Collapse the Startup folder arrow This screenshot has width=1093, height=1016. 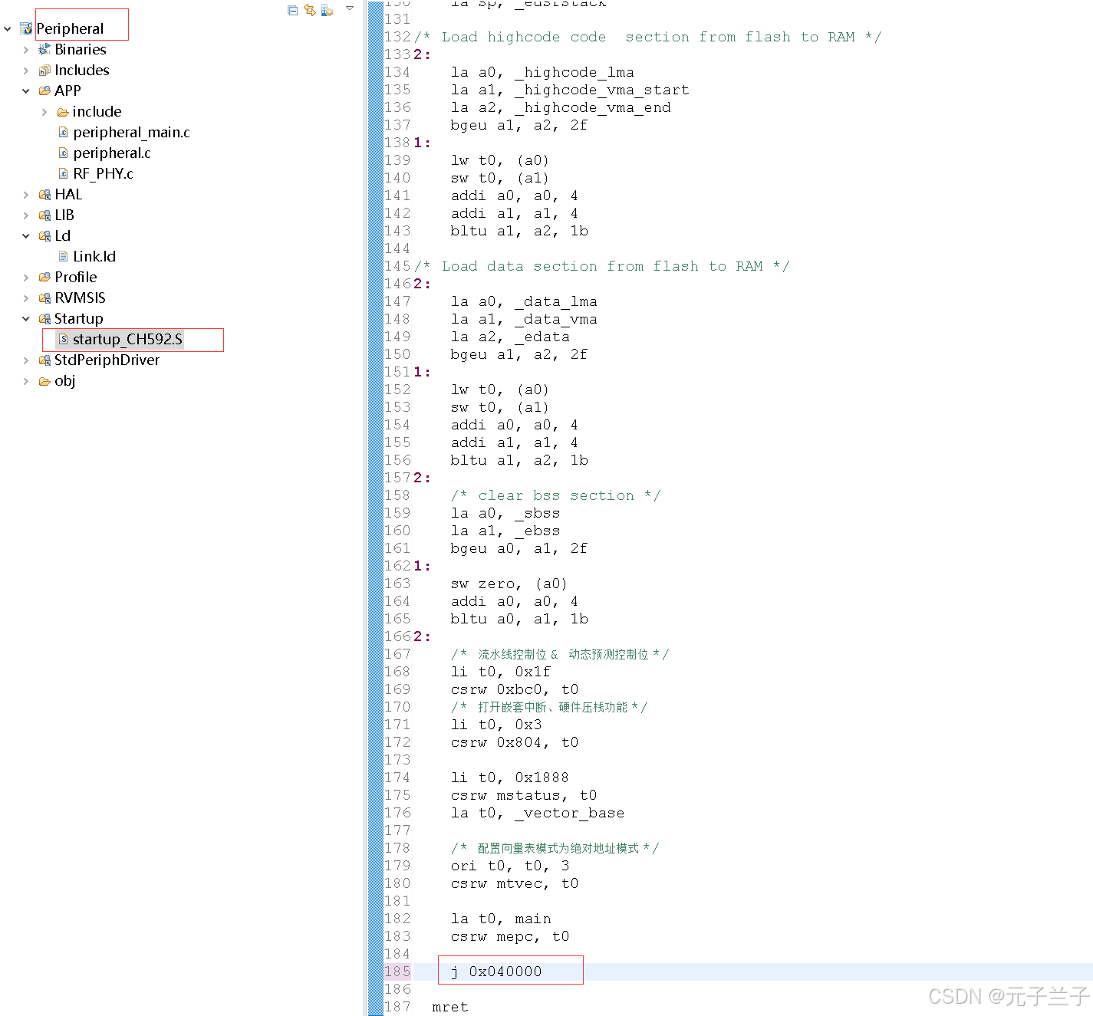pyautogui.click(x=26, y=319)
